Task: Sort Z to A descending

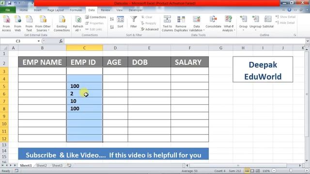Action: pos(112,27)
